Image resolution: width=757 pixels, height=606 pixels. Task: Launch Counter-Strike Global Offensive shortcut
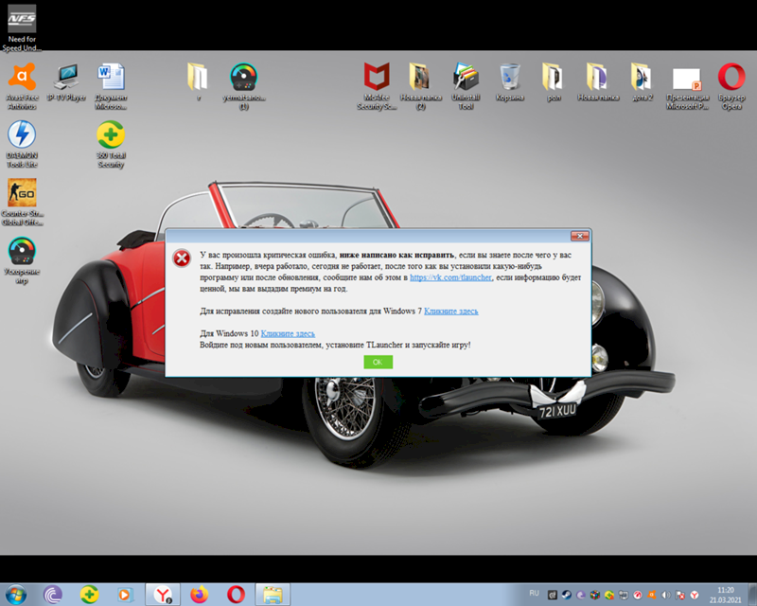[x=22, y=193]
